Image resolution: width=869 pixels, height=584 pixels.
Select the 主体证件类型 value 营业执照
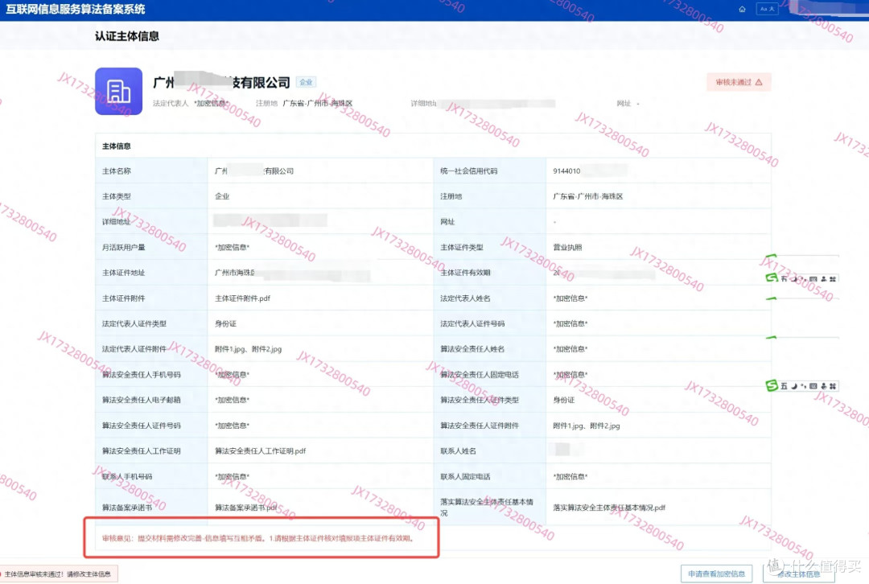click(567, 247)
